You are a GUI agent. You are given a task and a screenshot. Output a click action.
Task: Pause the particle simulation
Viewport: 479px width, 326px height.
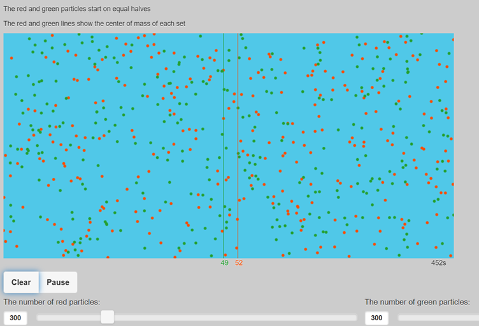(58, 282)
